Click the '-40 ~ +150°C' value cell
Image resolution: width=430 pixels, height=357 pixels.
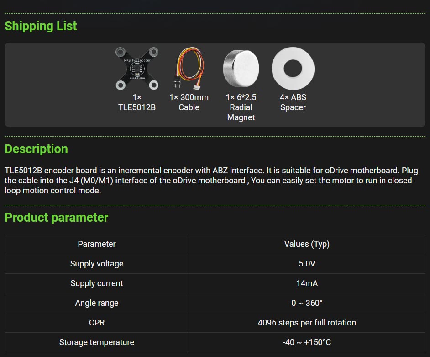pos(307,342)
